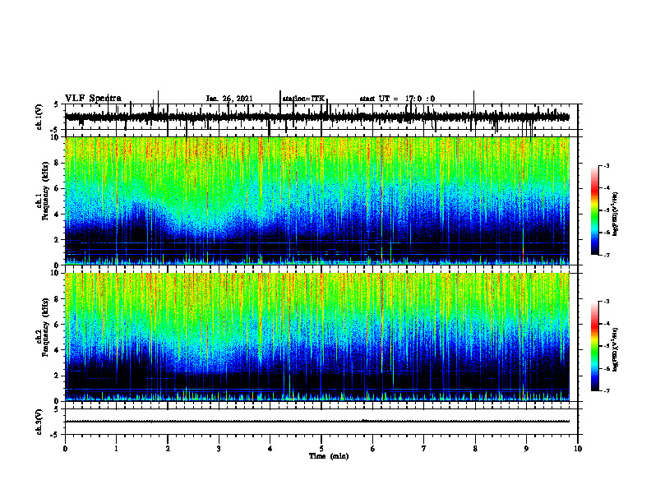Click the "ch.1(V)" waveform axis label
Viewport: 651px width, 503px height.
(x=39, y=117)
